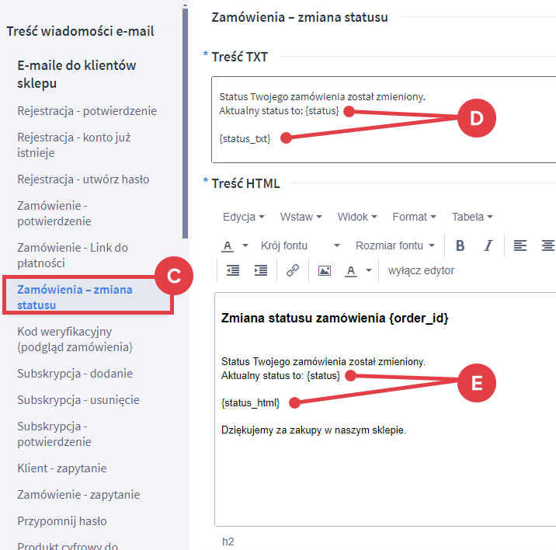556x550 pixels.
Task: Decrease indent in the editor toolbar
Action: pos(233,271)
